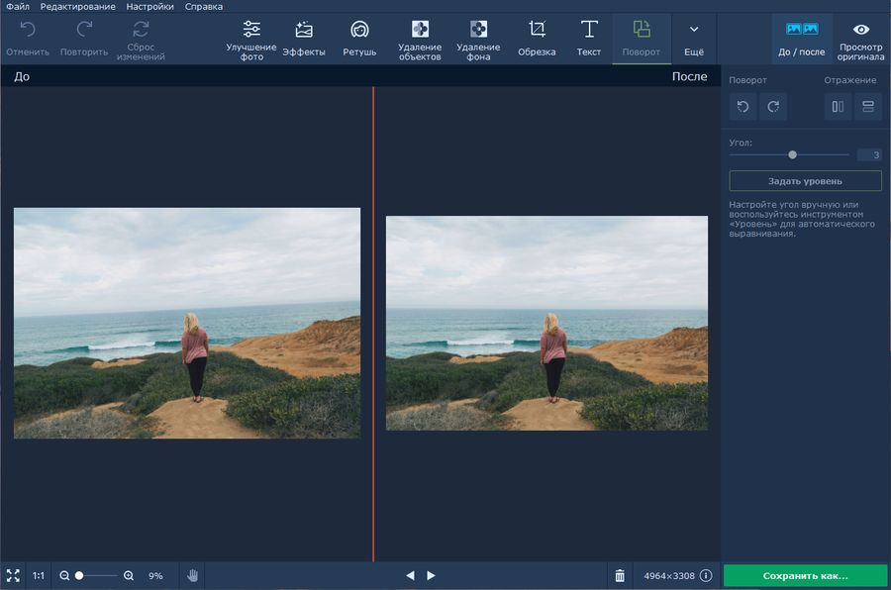
Task: Click the Задать уровень button
Action: point(805,181)
